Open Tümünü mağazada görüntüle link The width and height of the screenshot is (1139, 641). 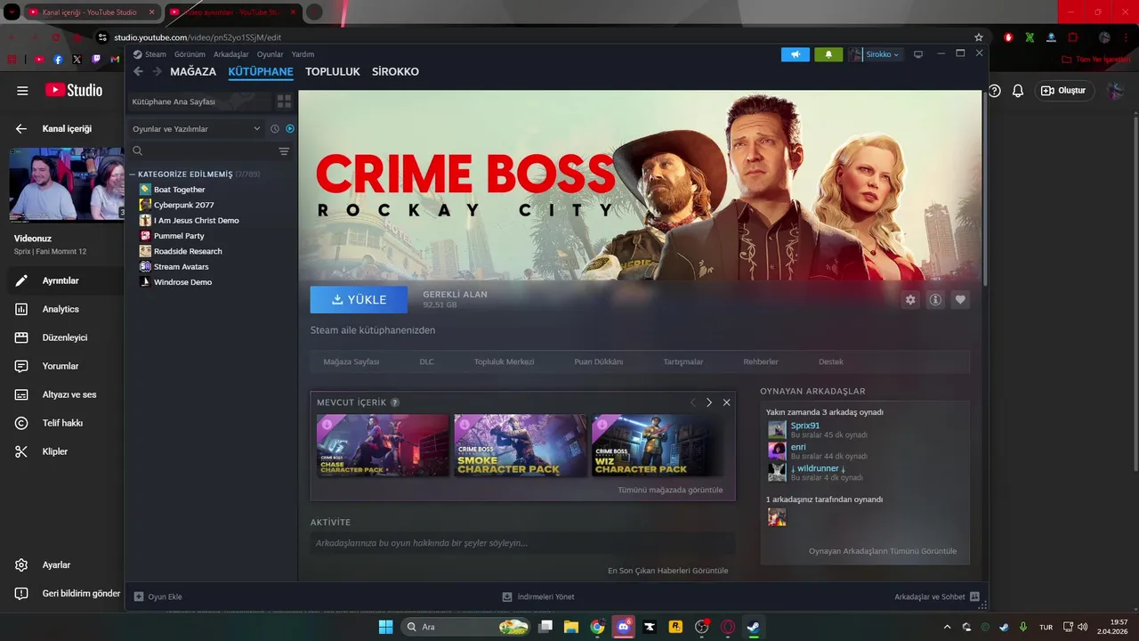tap(671, 490)
